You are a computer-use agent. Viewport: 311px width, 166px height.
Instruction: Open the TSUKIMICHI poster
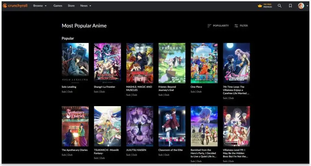[x=107, y=127]
